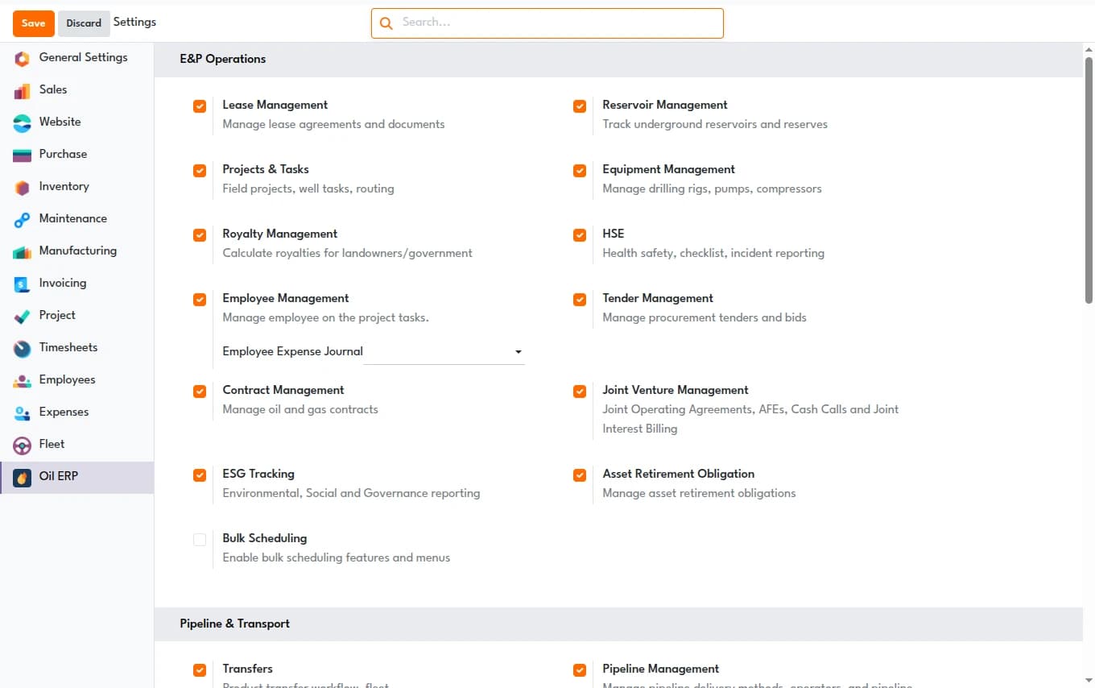Screen dimensions: 1095x688
Task: Select the Sales menu label
Action: [53, 89]
